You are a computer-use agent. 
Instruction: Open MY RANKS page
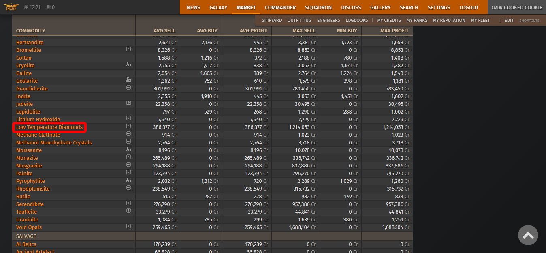pyautogui.click(x=417, y=20)
